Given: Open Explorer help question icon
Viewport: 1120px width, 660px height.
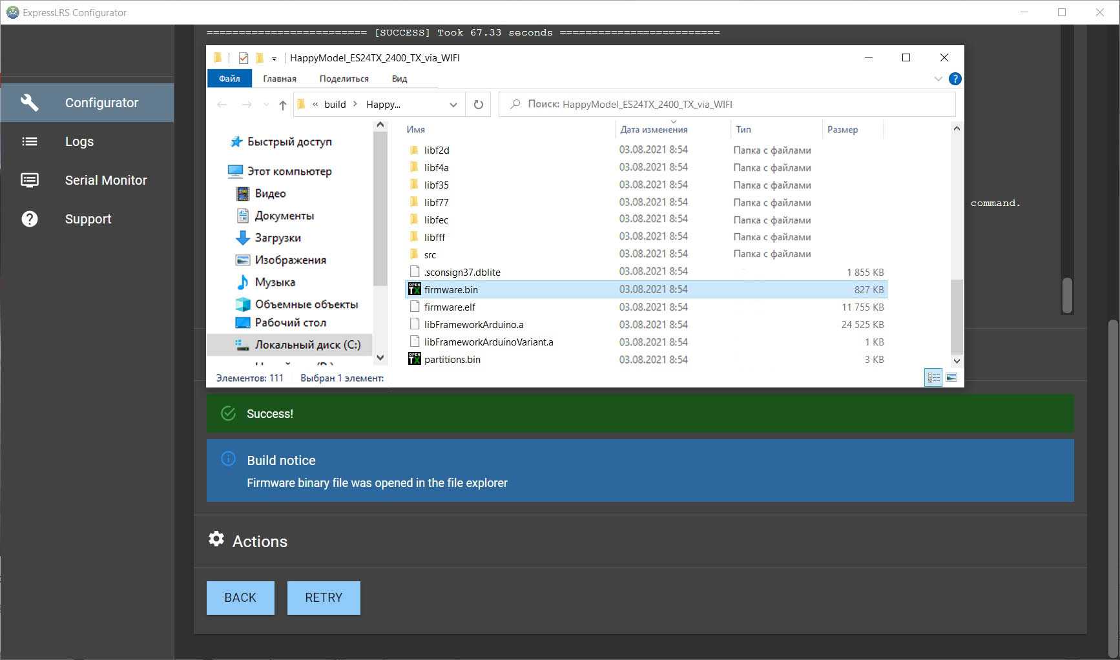Looking at the screenshot, I should click(955, 79).
